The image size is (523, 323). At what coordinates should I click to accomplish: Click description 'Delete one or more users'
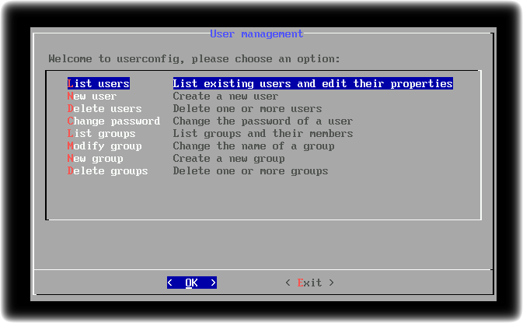(x=247, y=108)
